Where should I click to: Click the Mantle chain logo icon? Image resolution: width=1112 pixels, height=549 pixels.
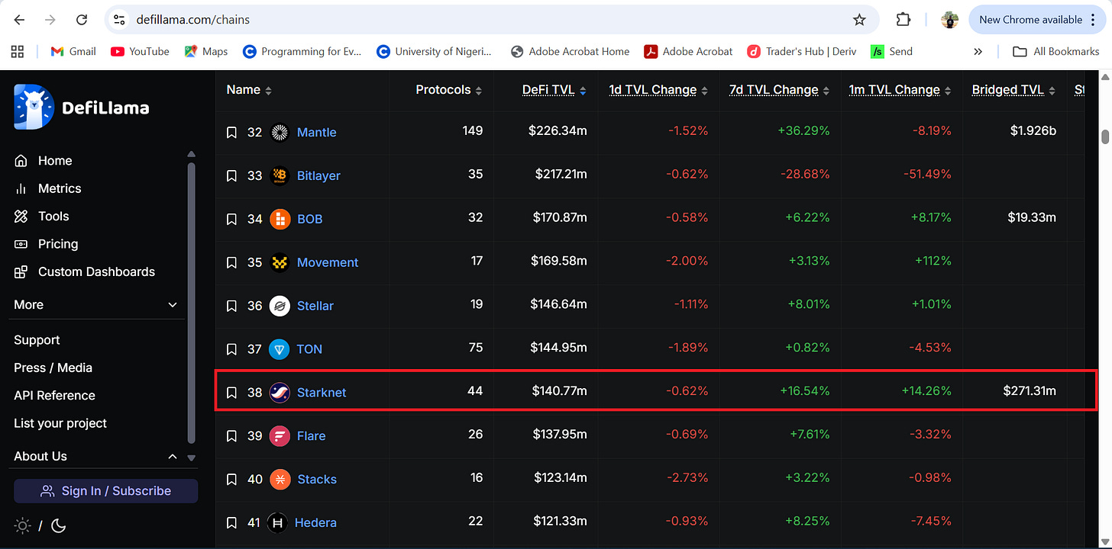pos(280,133)
